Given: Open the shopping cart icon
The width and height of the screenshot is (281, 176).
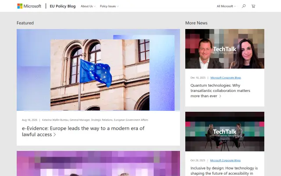Looking at the screenshot, I should [253, 6].
